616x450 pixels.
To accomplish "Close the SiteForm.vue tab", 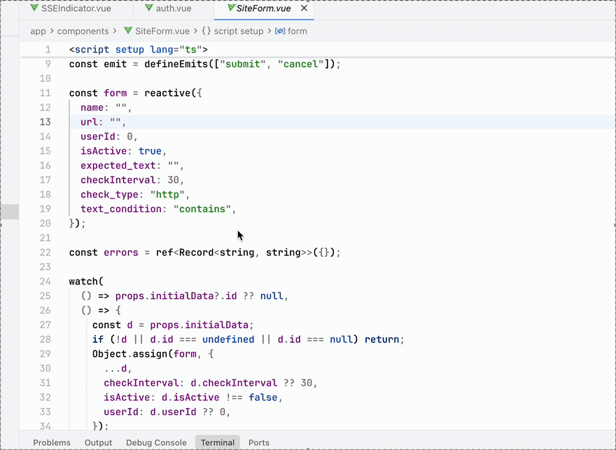I will [304, 8].
